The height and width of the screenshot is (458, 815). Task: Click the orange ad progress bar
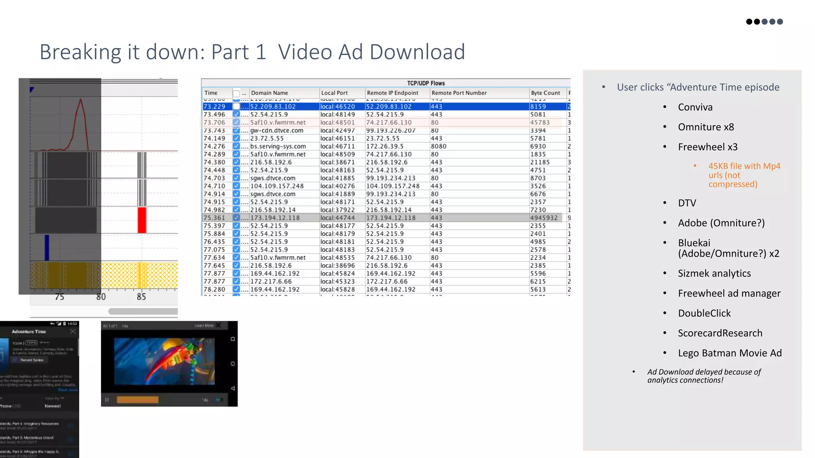pyautogui.click(x=138, y=400)
